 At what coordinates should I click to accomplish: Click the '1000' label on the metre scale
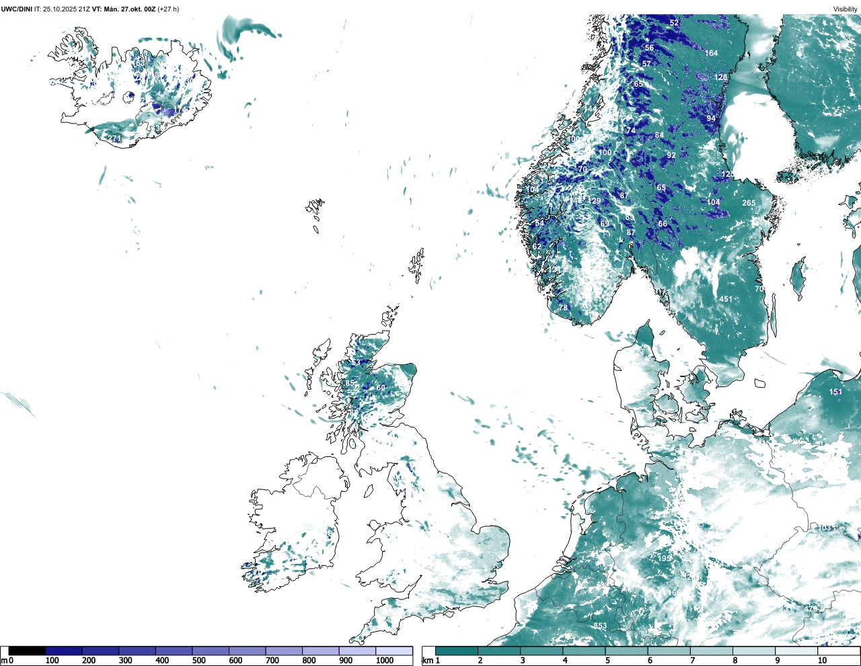(385, 661)
